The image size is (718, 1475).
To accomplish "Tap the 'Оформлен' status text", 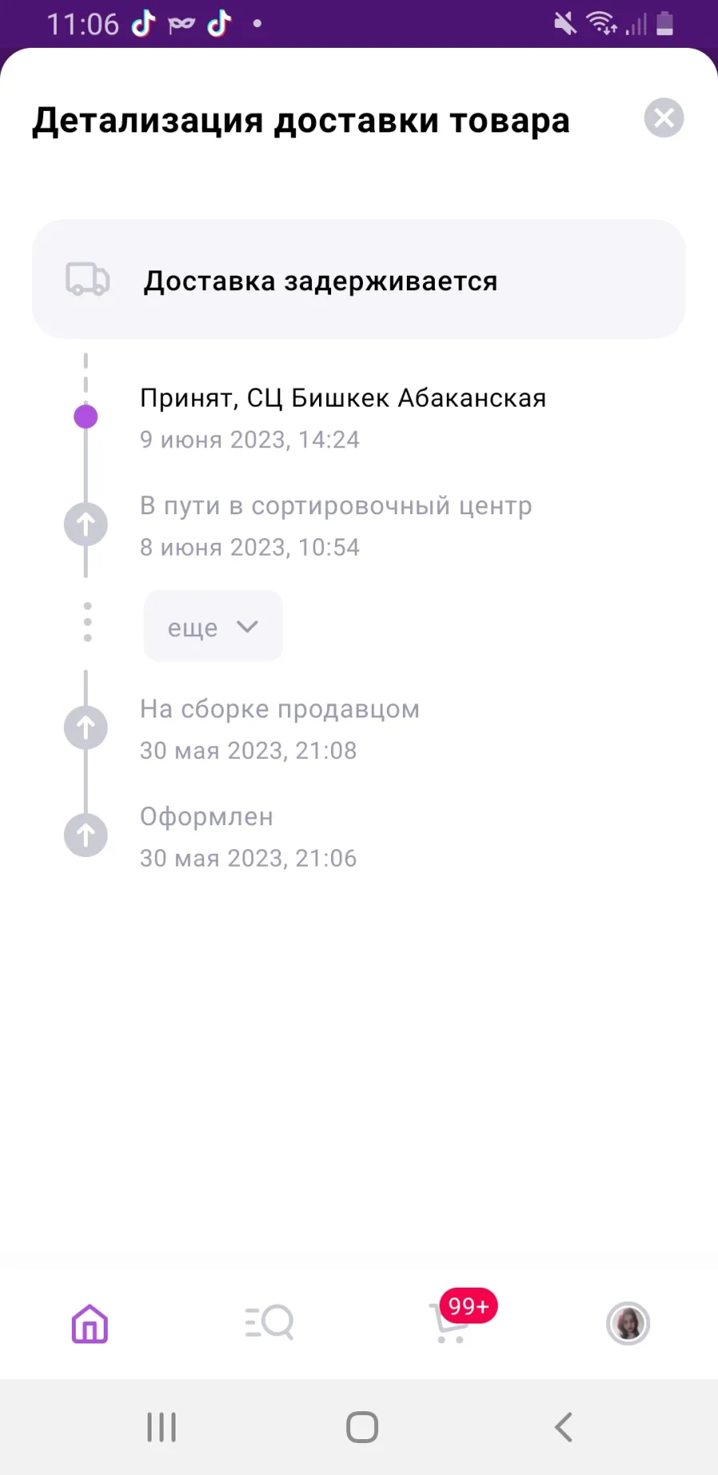I will click(207, 816).
